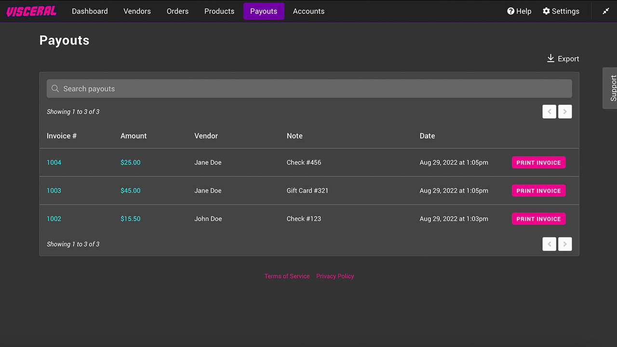617x347 pixels.
Task: Print invoice for payout 1004
Action: tap(538, 162)
